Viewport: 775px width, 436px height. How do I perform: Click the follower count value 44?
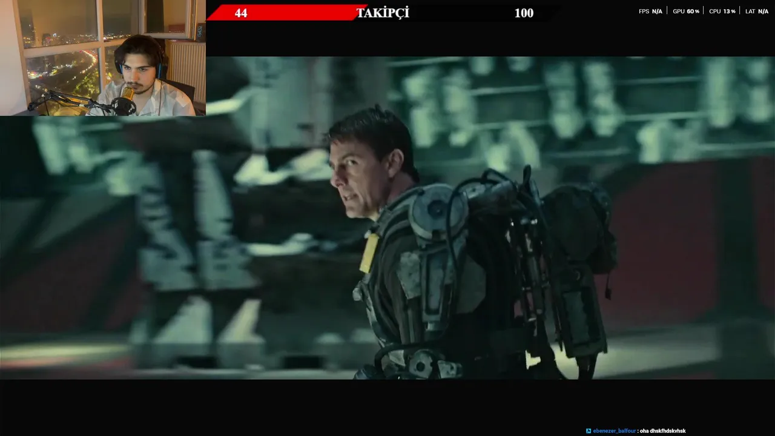(x=241, y=13)
